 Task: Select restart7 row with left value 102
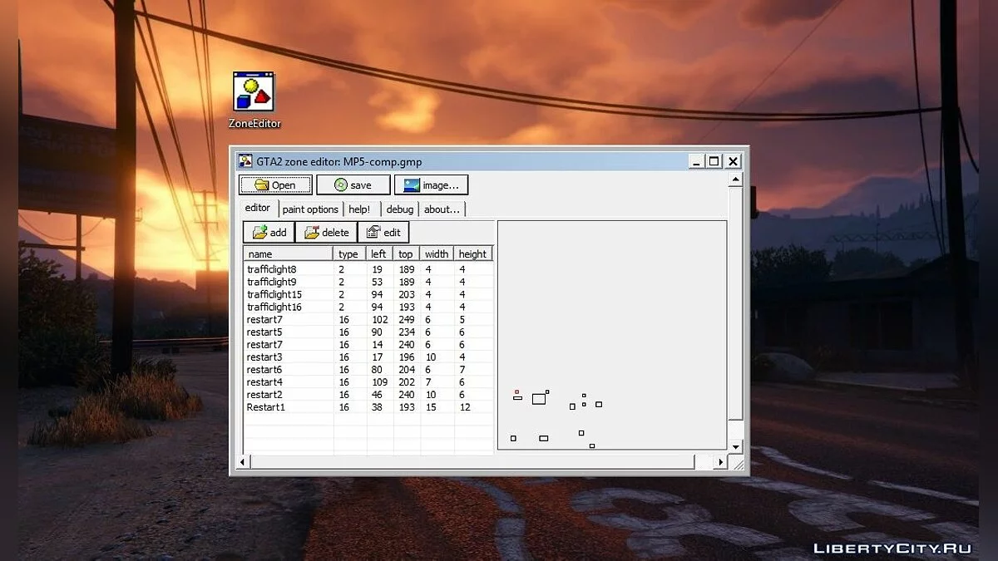tap(368, 319)
